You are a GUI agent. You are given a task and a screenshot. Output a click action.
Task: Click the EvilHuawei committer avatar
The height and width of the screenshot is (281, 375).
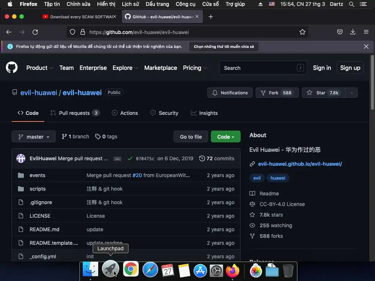click(x=21, y=158)
